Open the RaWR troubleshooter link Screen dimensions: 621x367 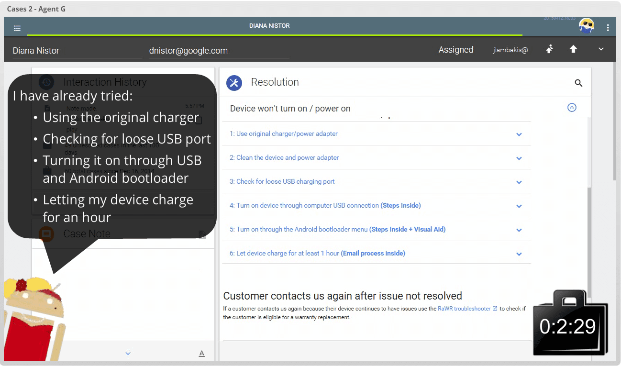[x=467, y=309]
